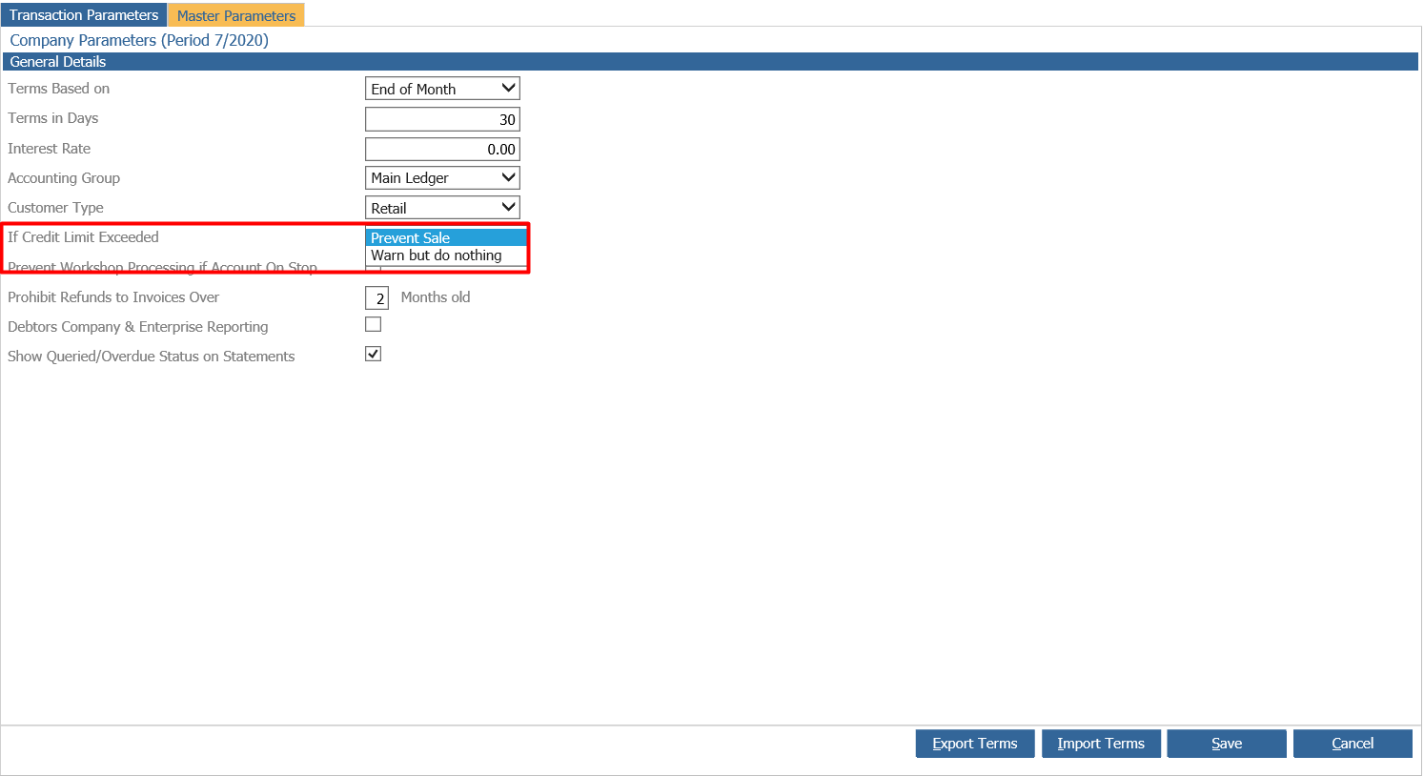Enable Debtors Company & Enterprise Reporting
1424x776 pixels.
[373, 324]
